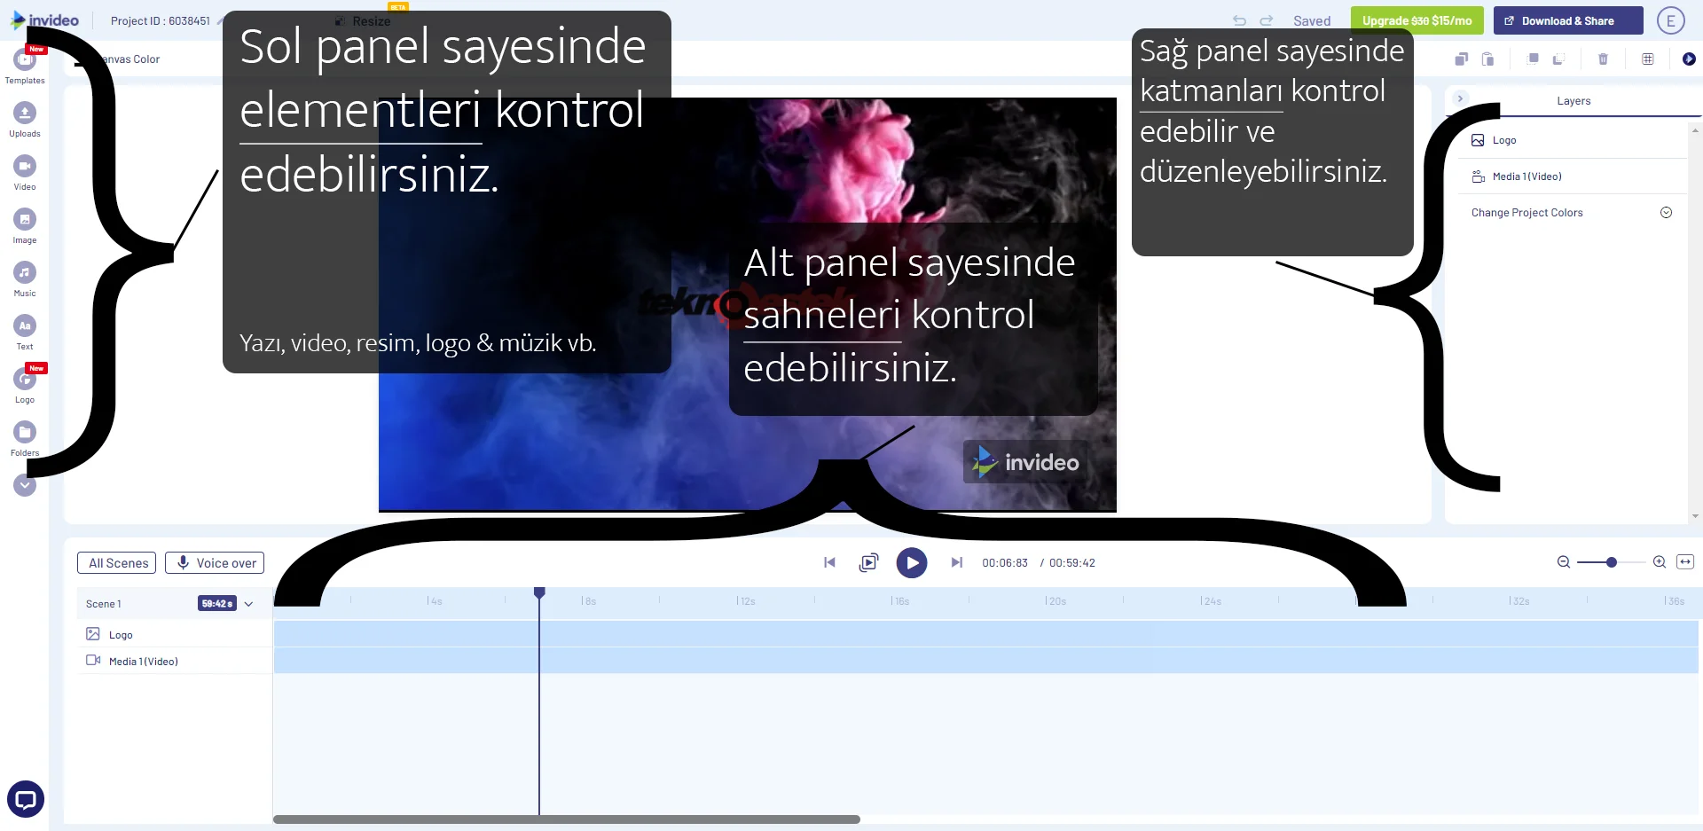Redo the last action
Image resolution: width=1703 pixels, height=831 pixels.
point(1267,20)
